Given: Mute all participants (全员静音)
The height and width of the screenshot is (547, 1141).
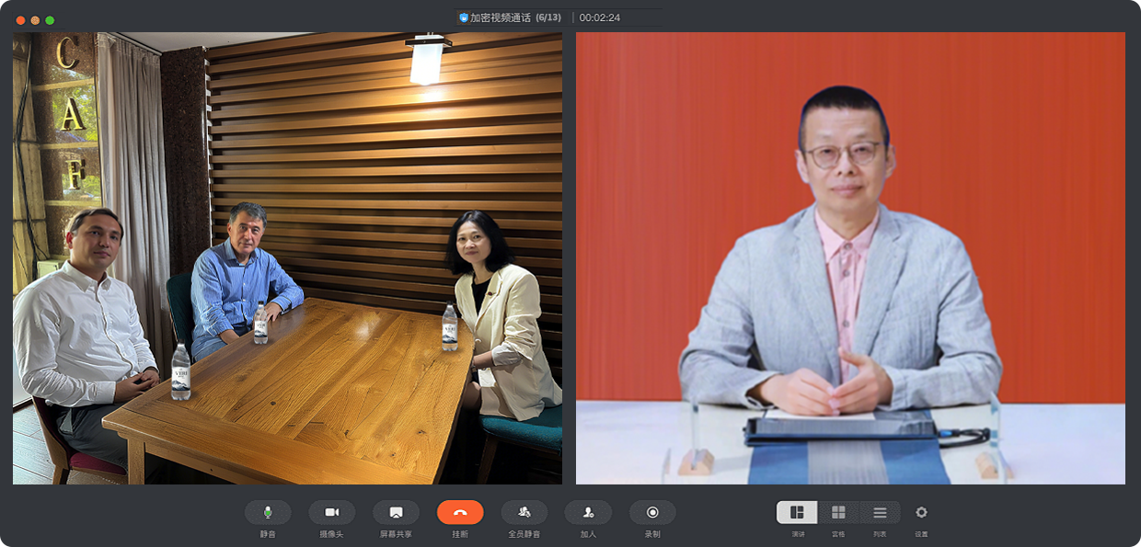Looking at the screenshot, I should tap(524, 512).
